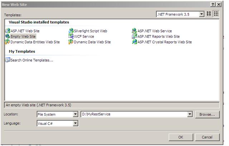Screen dimensions: 229x146
Task: Pick the Silverlight Script Web label
Action: click(x=91, y=31)
